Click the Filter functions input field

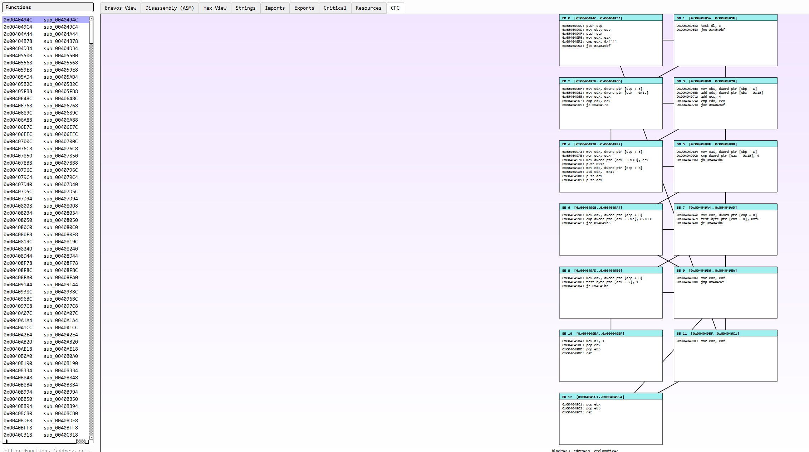coord(46,450)
